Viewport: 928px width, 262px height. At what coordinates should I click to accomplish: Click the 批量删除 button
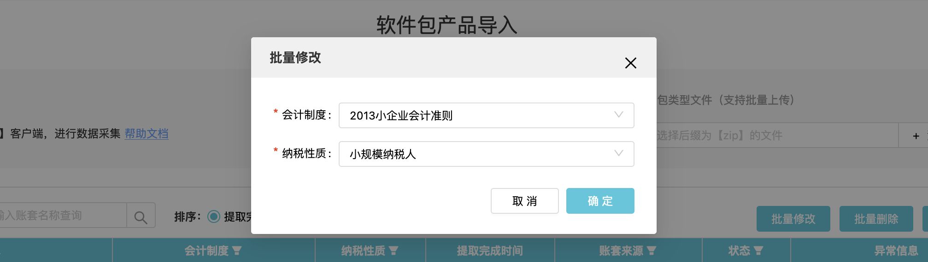point(876,219)
